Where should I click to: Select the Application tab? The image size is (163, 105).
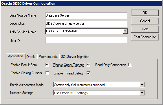(15, 56)
